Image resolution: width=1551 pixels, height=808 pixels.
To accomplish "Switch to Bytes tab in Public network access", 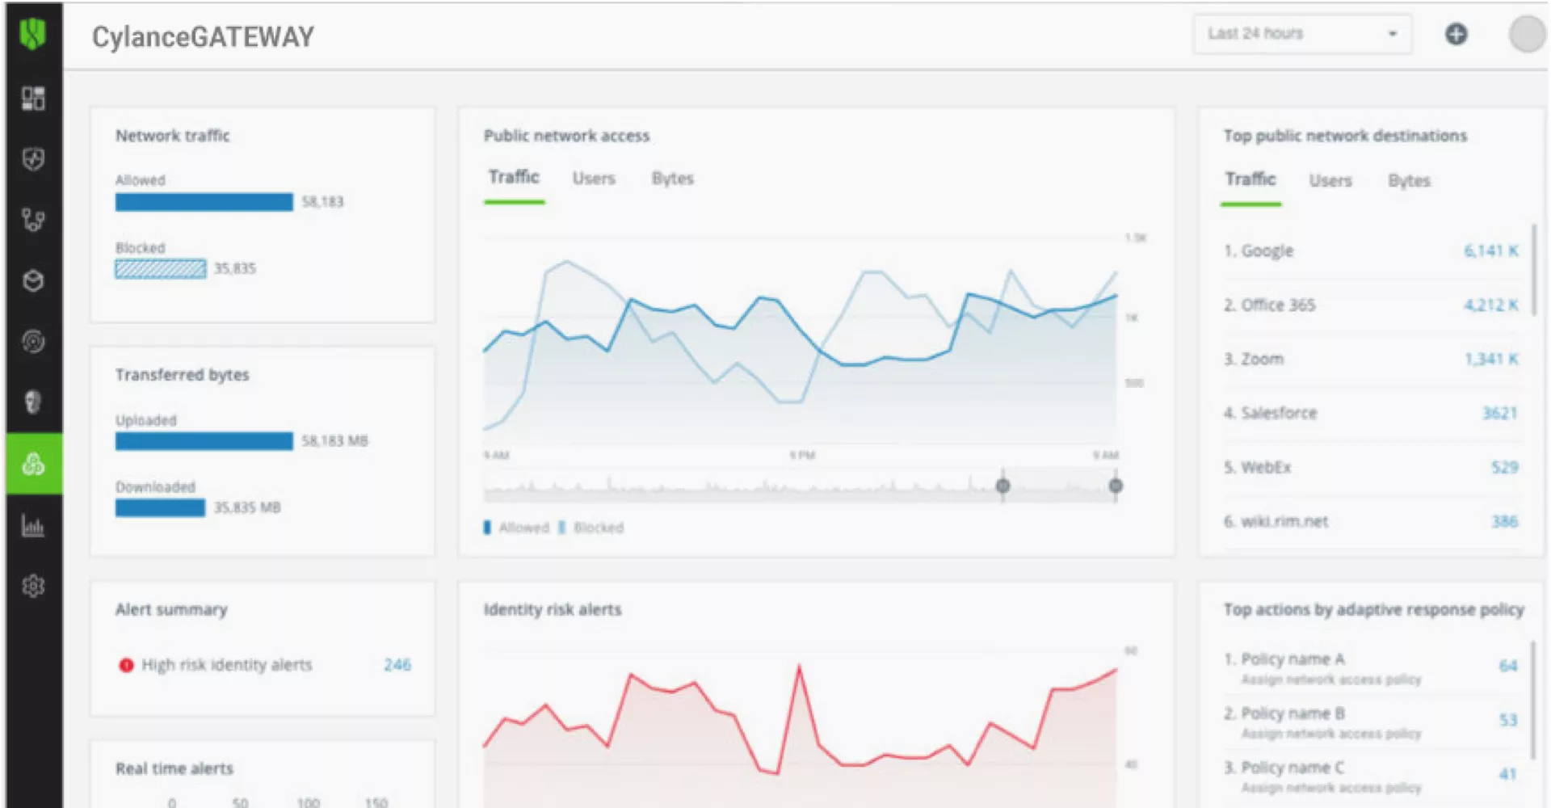I will 673,179.
